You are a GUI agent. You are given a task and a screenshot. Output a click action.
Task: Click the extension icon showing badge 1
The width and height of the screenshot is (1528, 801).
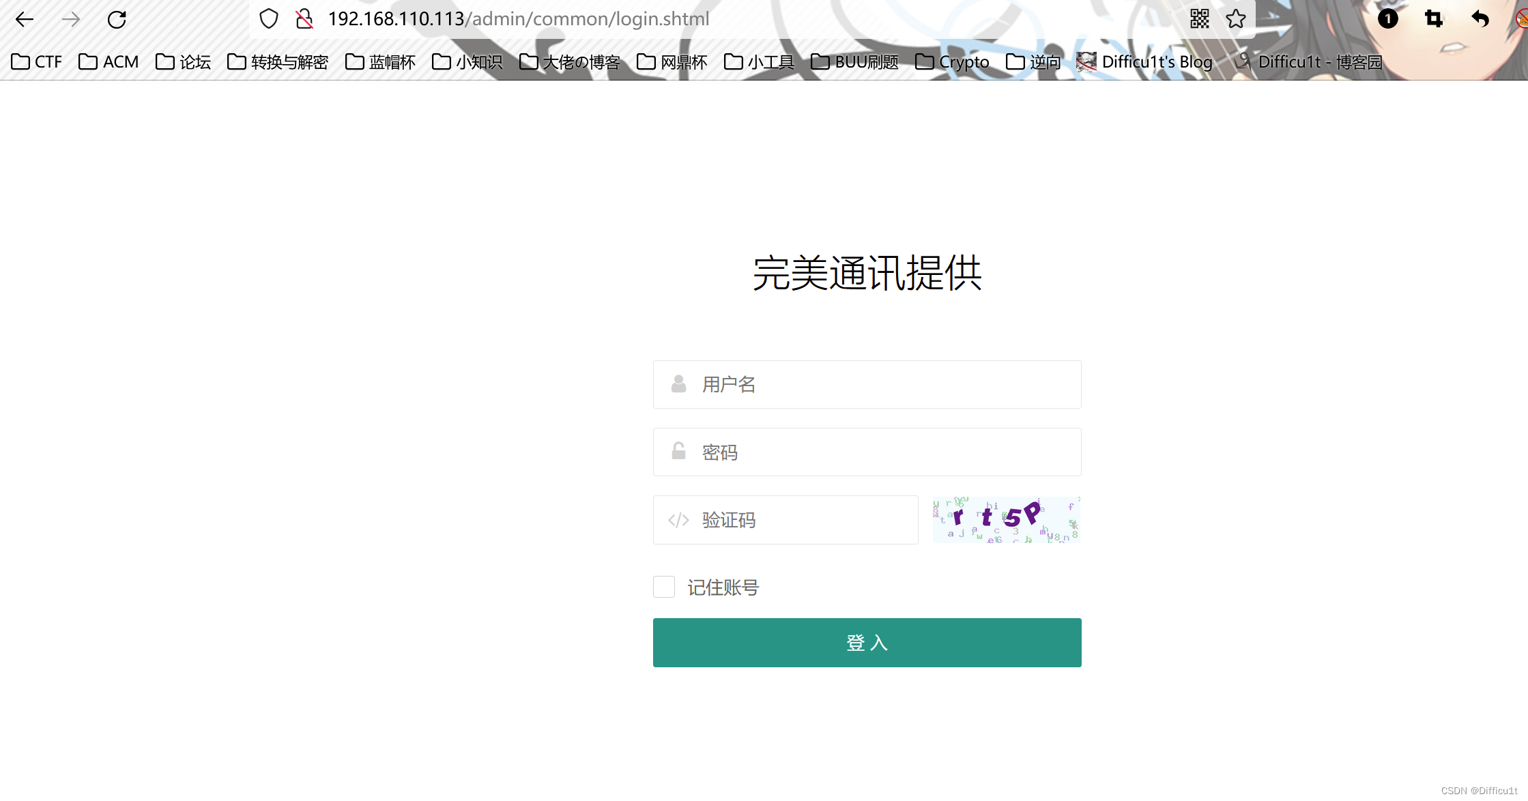(1387, 19)
